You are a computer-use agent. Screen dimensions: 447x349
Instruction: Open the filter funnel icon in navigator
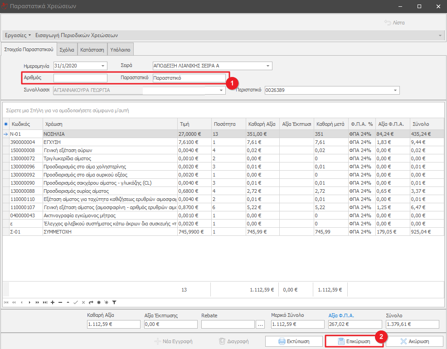click(x=114, y=302)
